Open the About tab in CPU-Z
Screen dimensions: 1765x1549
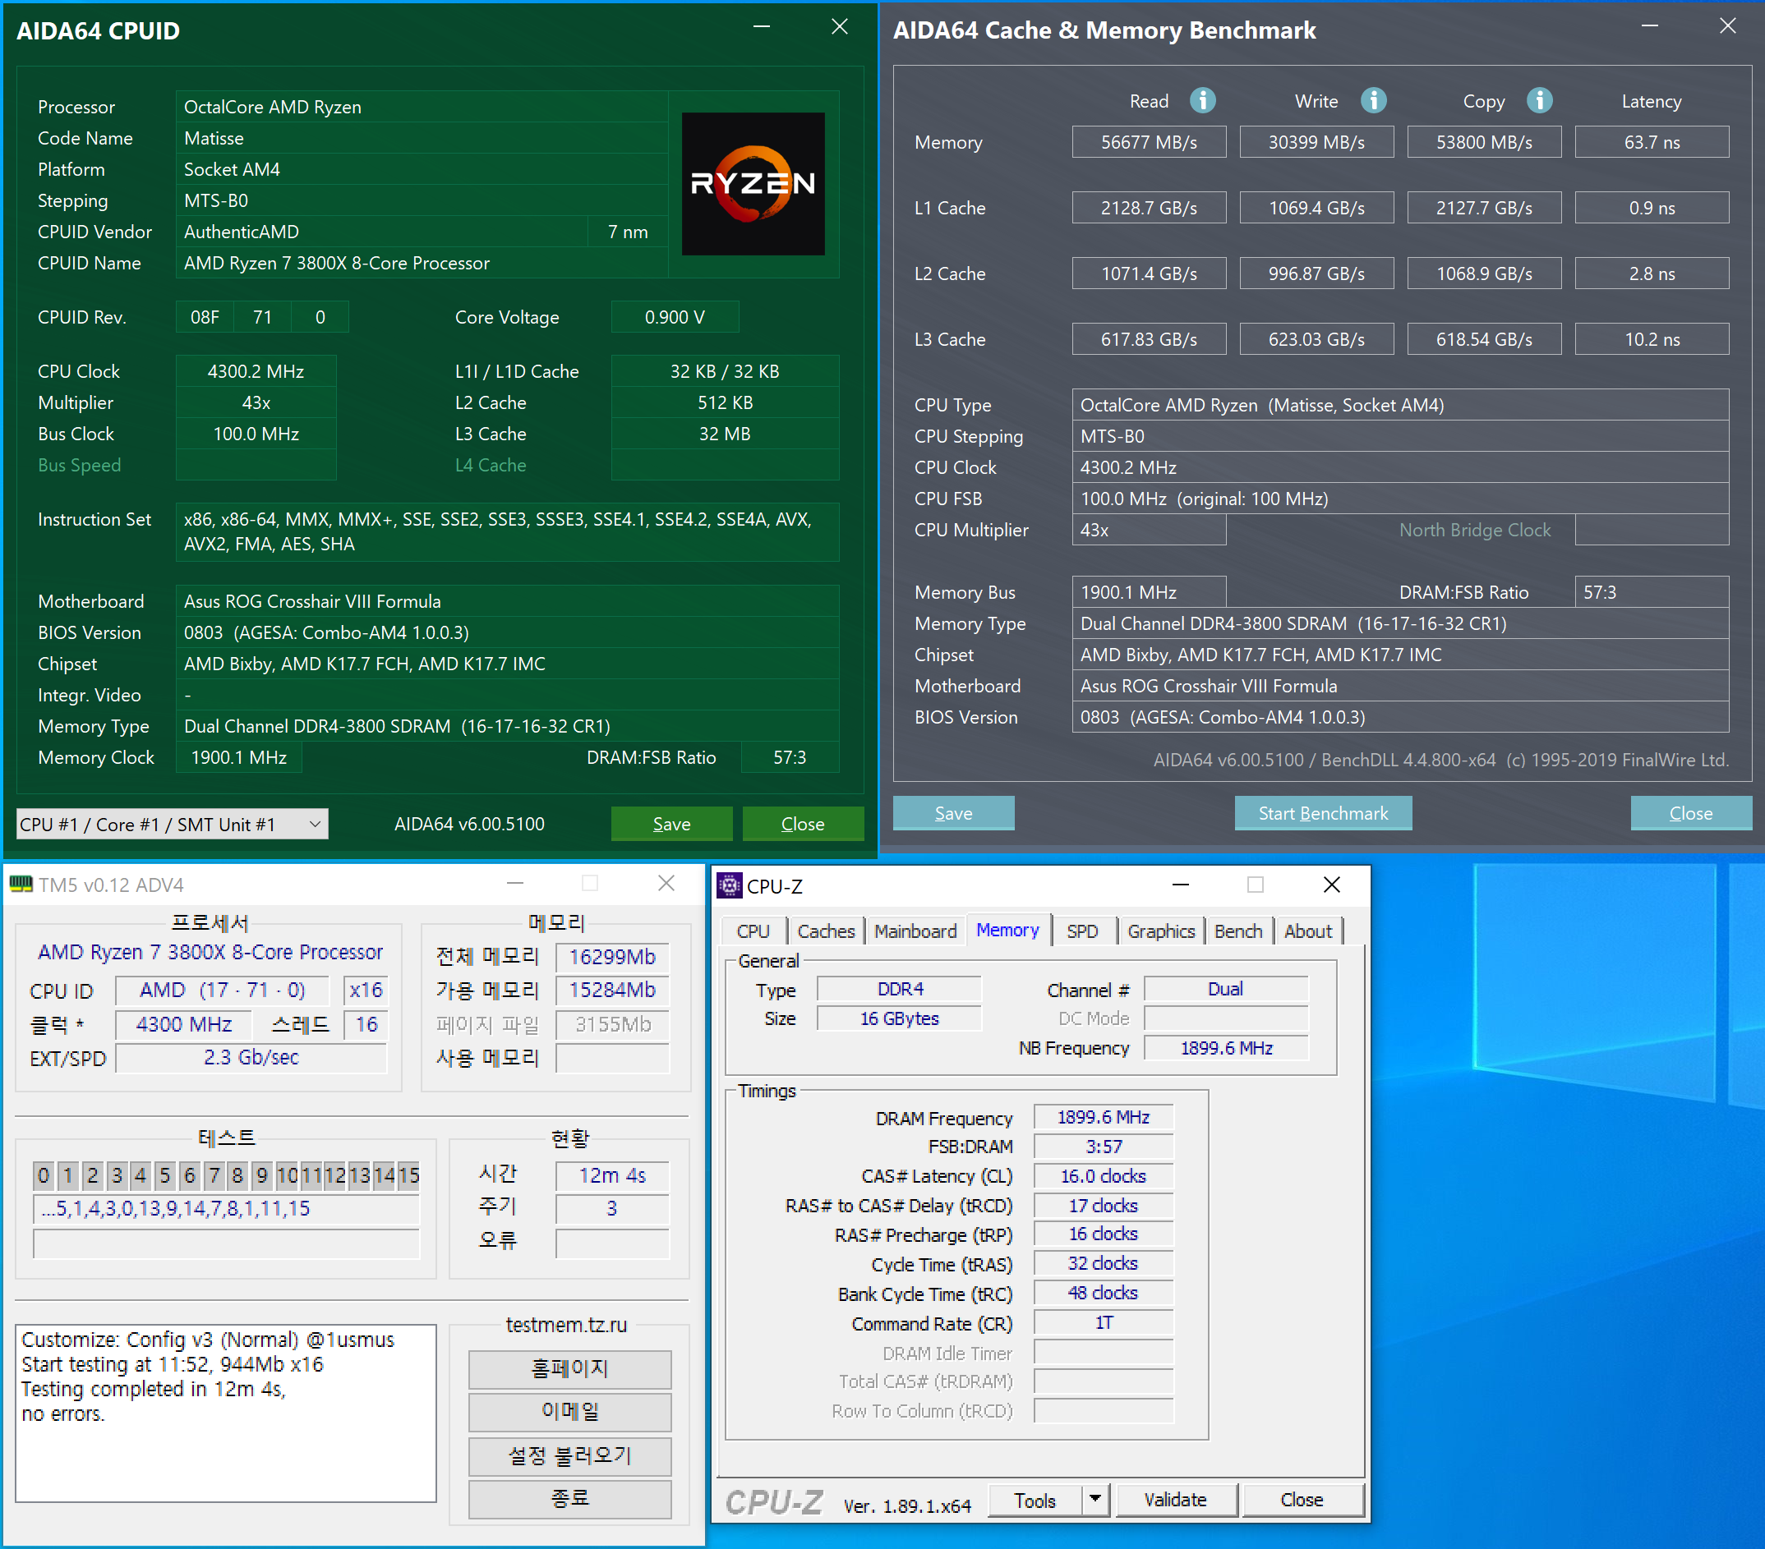(x=1307, y=931)
